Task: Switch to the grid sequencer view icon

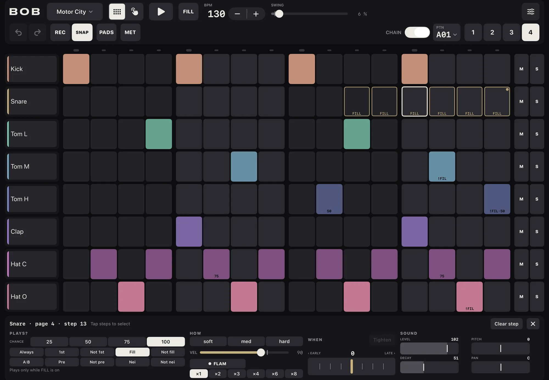Action: (117, 12)
